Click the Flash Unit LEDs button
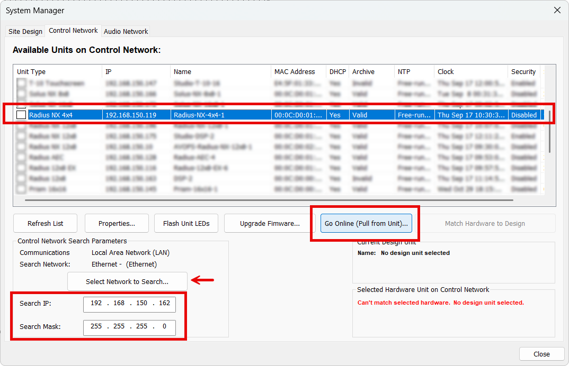 [186, 224]
